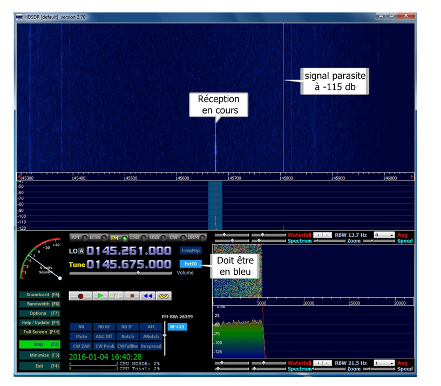Select the LSB mode button
This screenshot has width=441, height=386.
pos(135,237)
